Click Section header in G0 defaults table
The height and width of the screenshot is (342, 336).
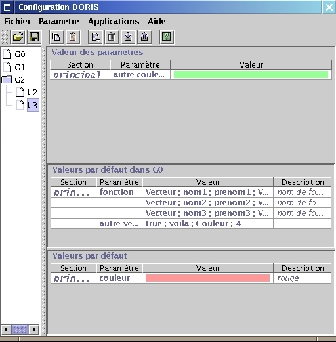tap(73, 182)
